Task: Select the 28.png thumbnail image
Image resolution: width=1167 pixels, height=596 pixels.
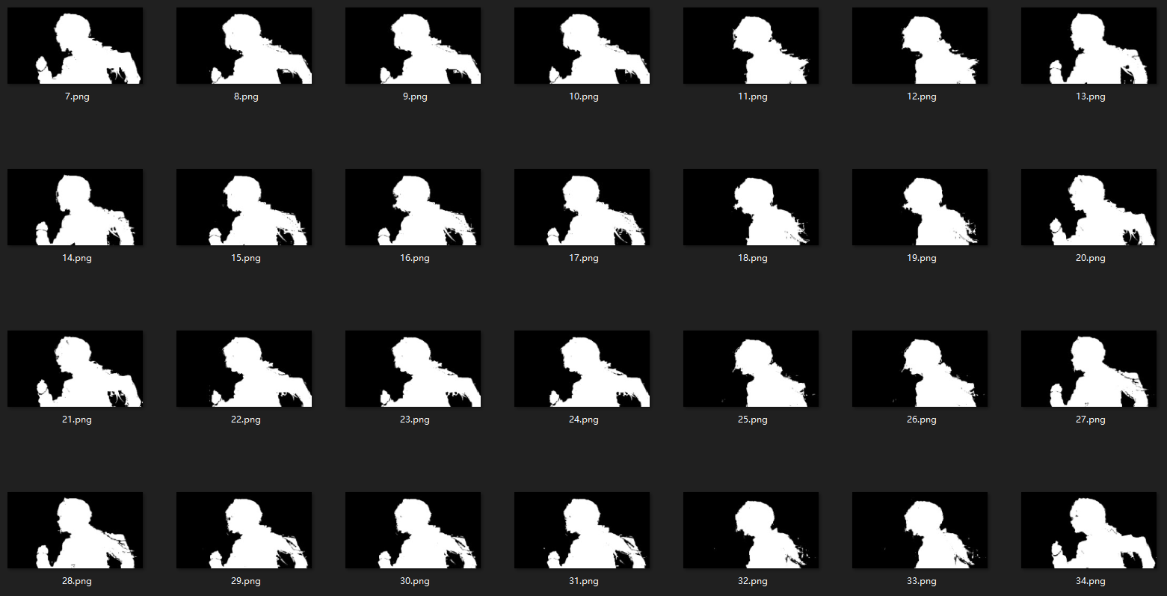Action: coord(75,530)
